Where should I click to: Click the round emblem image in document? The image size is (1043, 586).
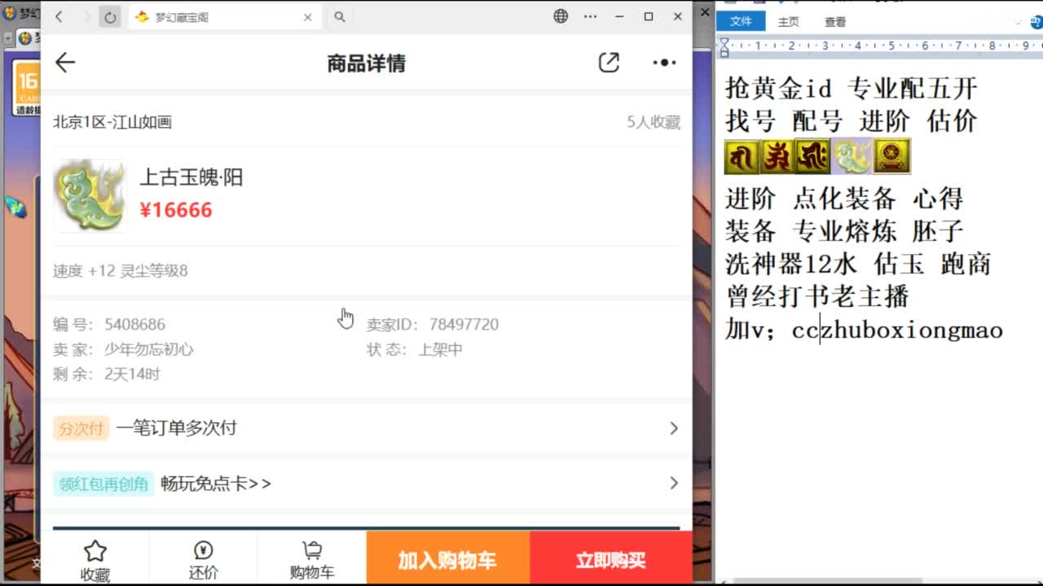tap(892, 156)
